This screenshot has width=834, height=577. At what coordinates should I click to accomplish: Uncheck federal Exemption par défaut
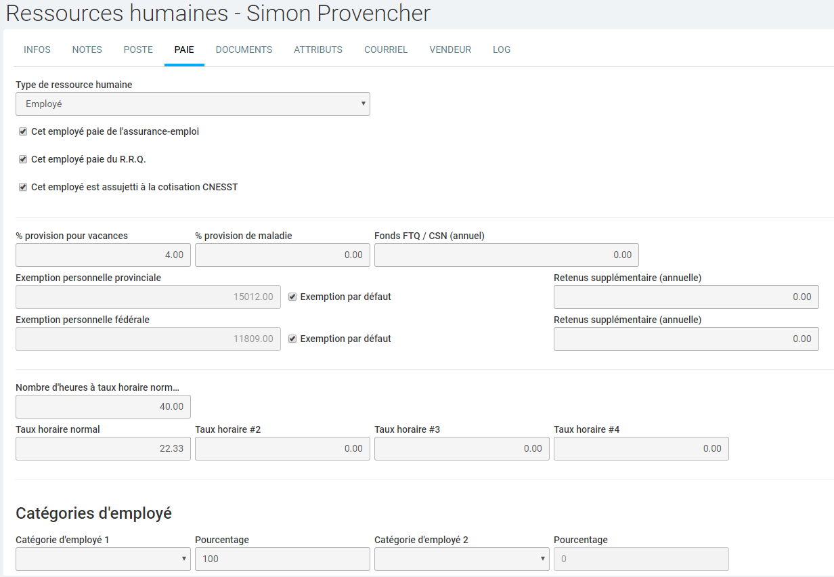292,339
